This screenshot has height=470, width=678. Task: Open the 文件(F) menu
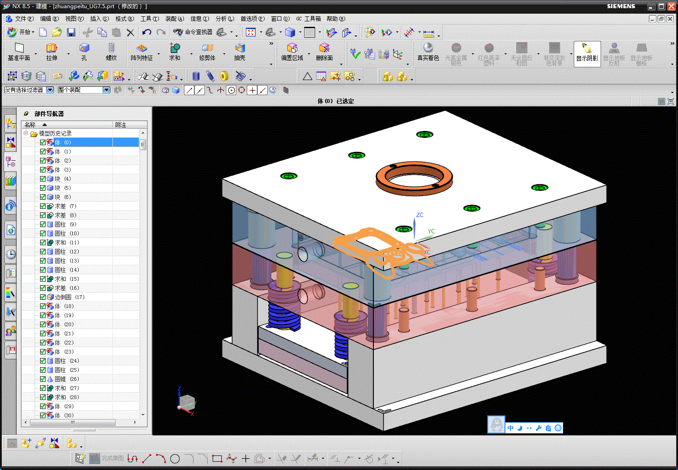24,19
